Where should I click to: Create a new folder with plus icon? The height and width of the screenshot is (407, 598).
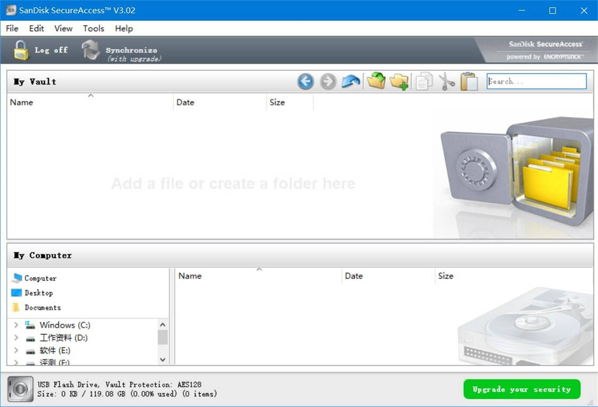click(399, 81)
